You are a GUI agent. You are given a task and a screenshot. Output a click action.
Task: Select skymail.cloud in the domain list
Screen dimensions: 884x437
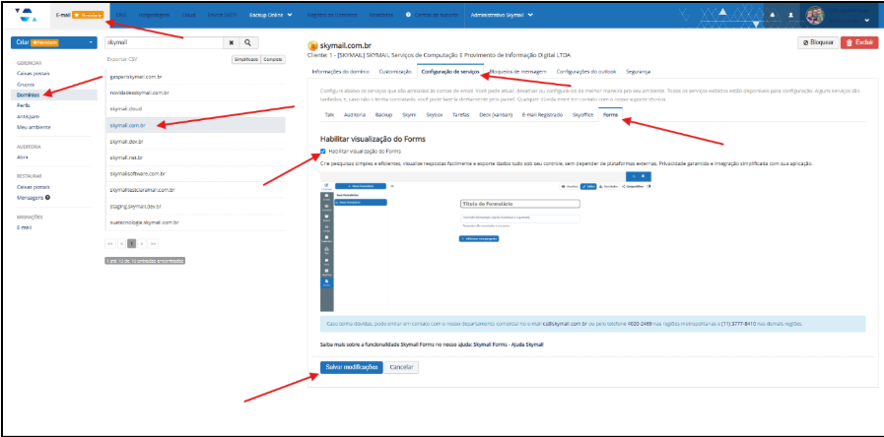coord(127,108)
